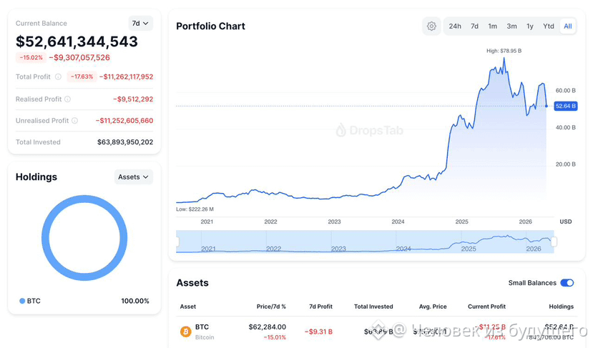
Task: Select the 24h chart range tab
Action: click(x=454, y=26)
